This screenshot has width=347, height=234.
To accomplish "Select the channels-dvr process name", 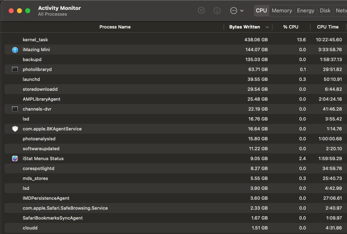I will pos(37,109).
